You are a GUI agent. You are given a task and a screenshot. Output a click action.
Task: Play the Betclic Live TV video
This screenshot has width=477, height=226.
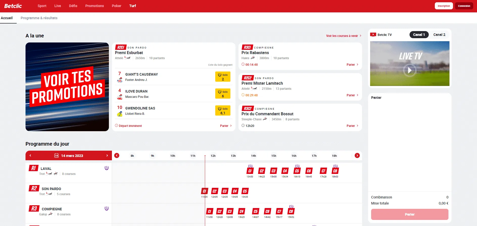(409, 70)
